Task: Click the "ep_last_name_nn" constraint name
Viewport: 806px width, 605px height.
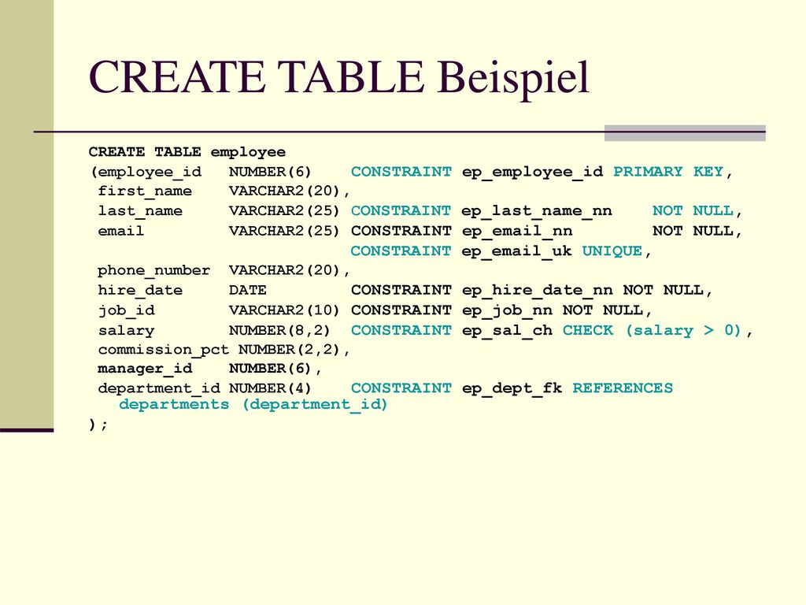Action: [537, 211]
